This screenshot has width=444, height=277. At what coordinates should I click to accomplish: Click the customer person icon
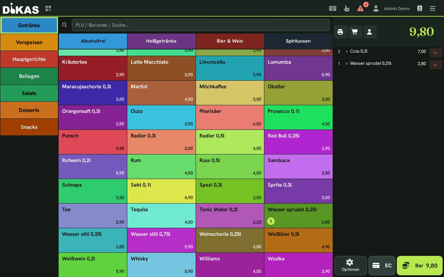point(369,32)
